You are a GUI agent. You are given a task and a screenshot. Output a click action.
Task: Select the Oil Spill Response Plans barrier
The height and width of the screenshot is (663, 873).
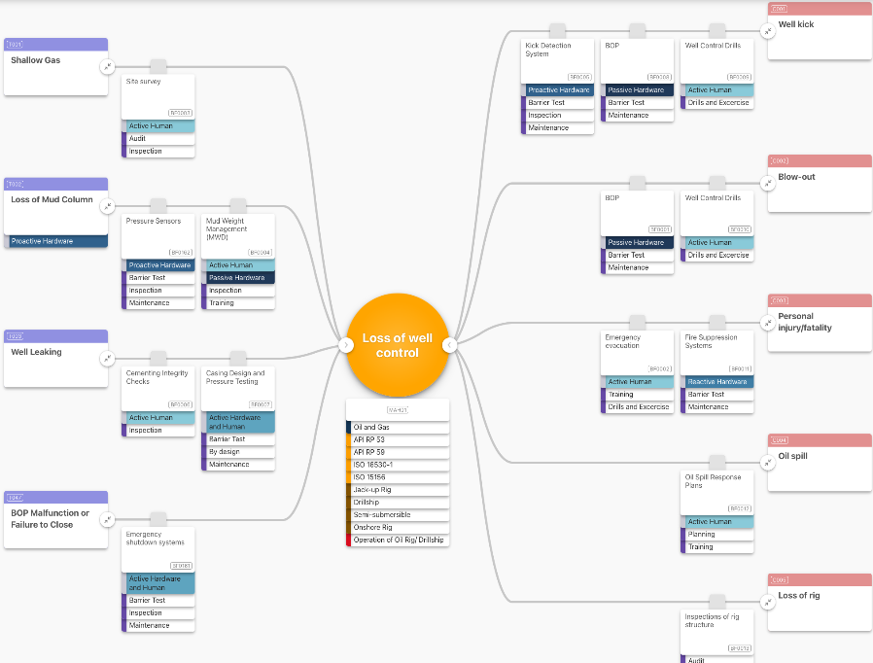click(717, 493)
